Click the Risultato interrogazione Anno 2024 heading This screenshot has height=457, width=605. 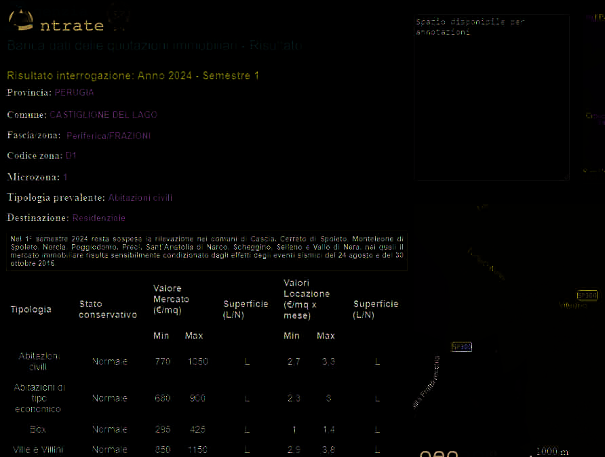[133, 75]
